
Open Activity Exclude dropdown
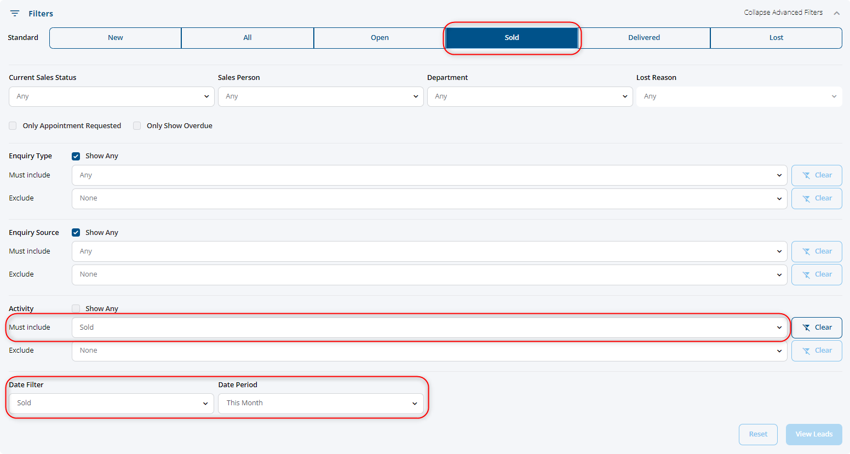click(x=429, y=350)
